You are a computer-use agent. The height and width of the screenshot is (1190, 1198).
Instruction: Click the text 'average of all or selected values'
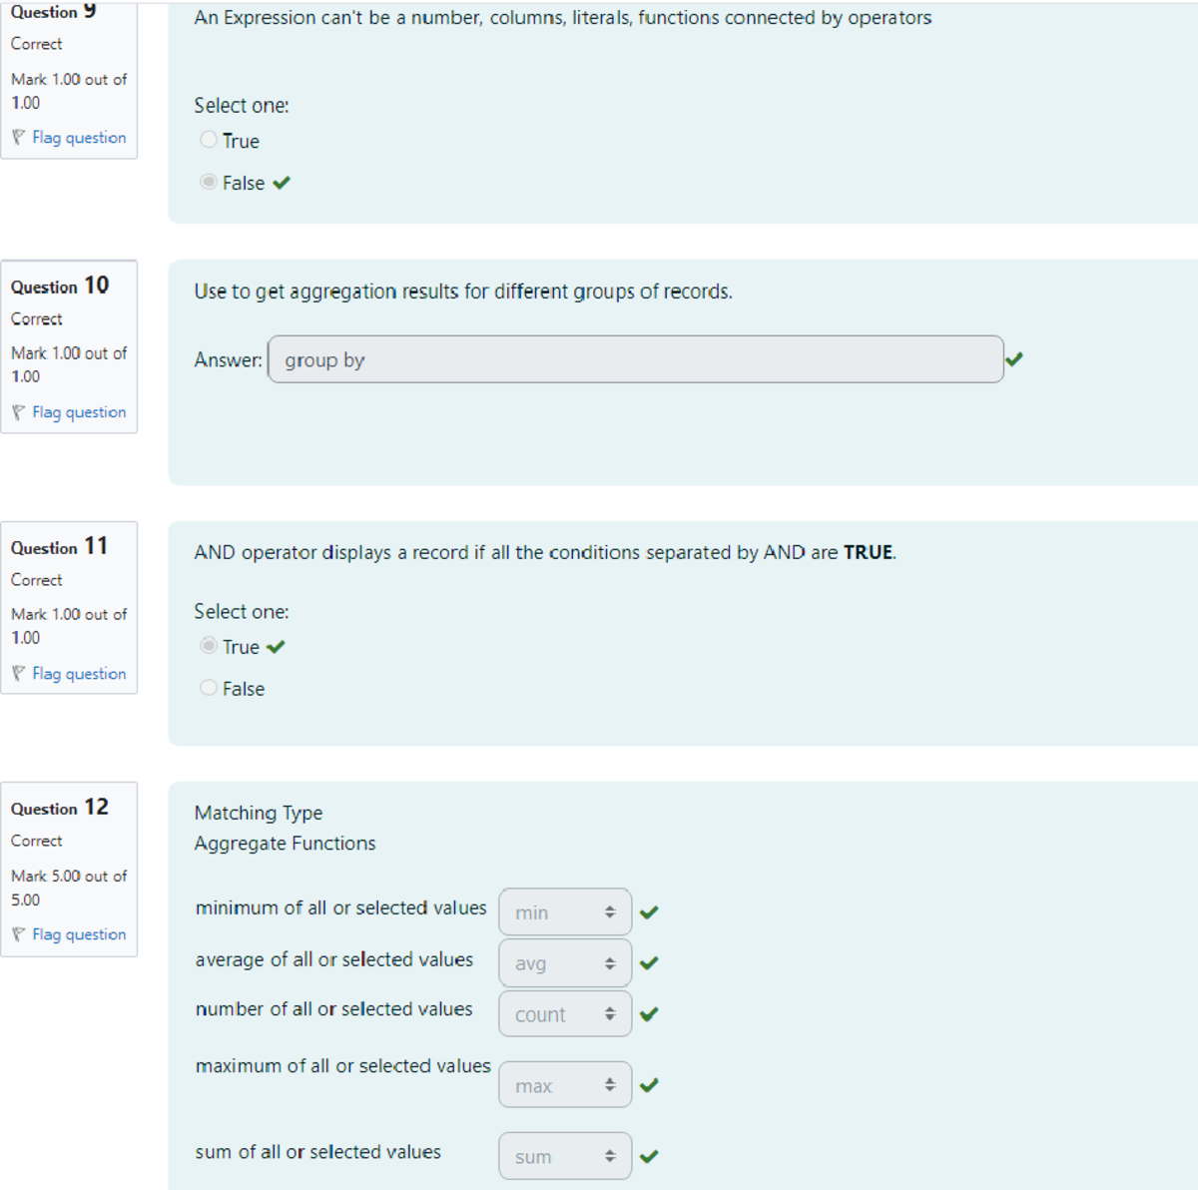[x=334, y=959]
